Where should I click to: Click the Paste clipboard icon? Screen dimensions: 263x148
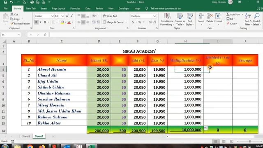(5, 18)
